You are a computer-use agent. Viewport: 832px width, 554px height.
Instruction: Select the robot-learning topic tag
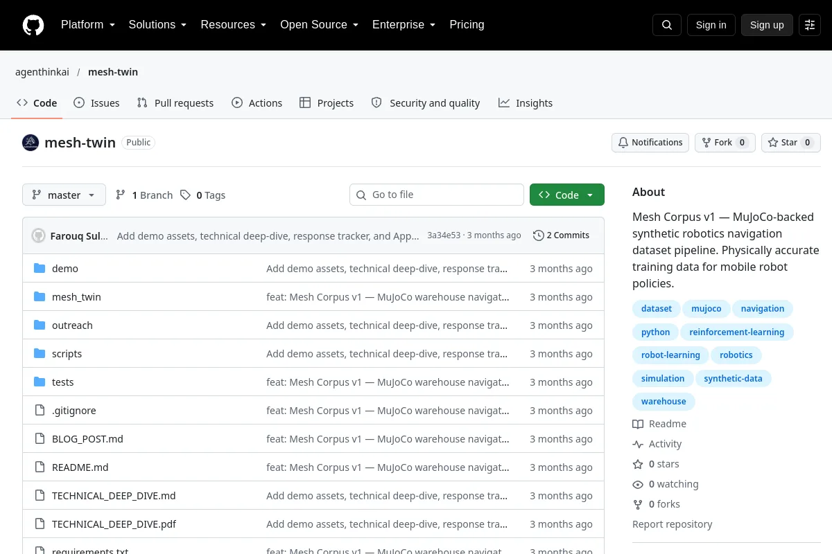point(670,355)
